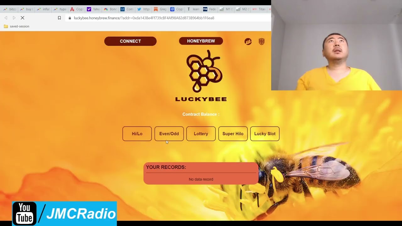This screenshot has width=402, height=226.
Task: Open the saved-session bookmarks folder
Action: point(16,26)
